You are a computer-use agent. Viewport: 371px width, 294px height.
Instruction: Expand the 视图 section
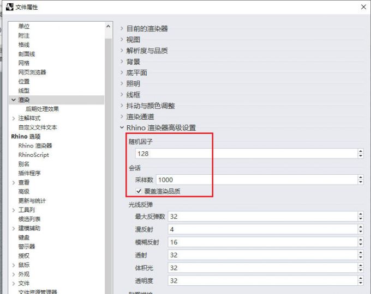pos(122,39)
